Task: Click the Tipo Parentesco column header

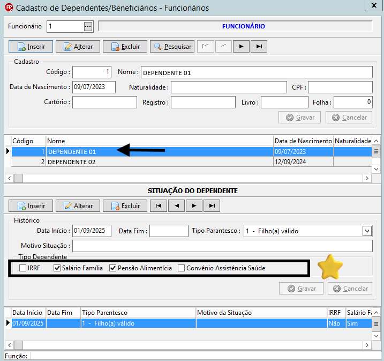Action: [x=138, y=313]
